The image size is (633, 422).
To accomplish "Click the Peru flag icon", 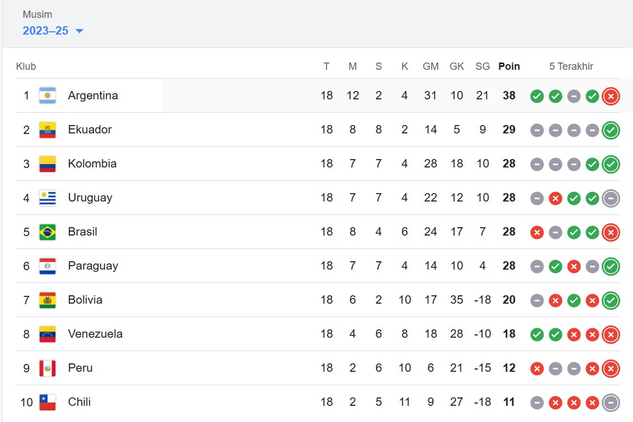I will pos(47,368).
